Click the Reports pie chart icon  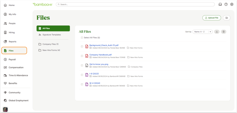[5, 41]
